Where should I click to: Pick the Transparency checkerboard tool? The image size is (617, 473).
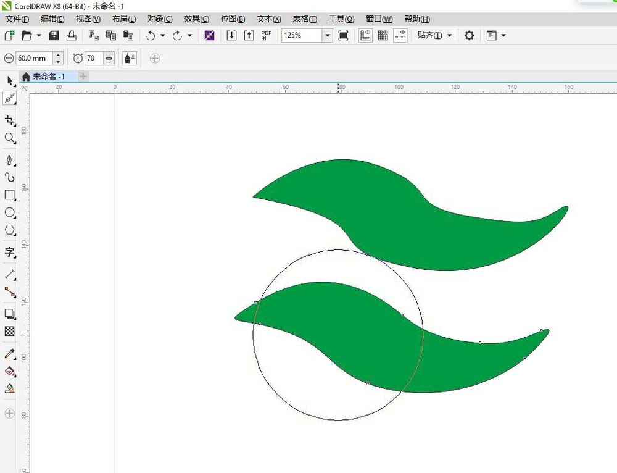coord(9,331)
